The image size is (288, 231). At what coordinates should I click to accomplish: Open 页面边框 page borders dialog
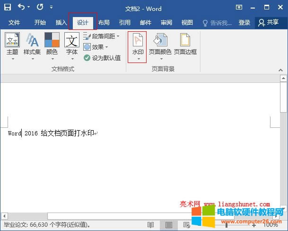[x=185, y=46]
